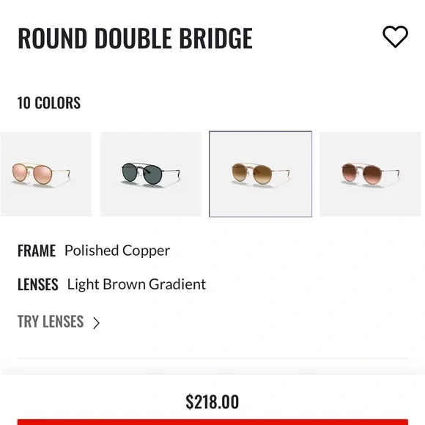Image resolution: width=425 pixels, height=425 pixels.
Task: Select the pink mirrored lens color thumbnail
Action: click(46, 174)
